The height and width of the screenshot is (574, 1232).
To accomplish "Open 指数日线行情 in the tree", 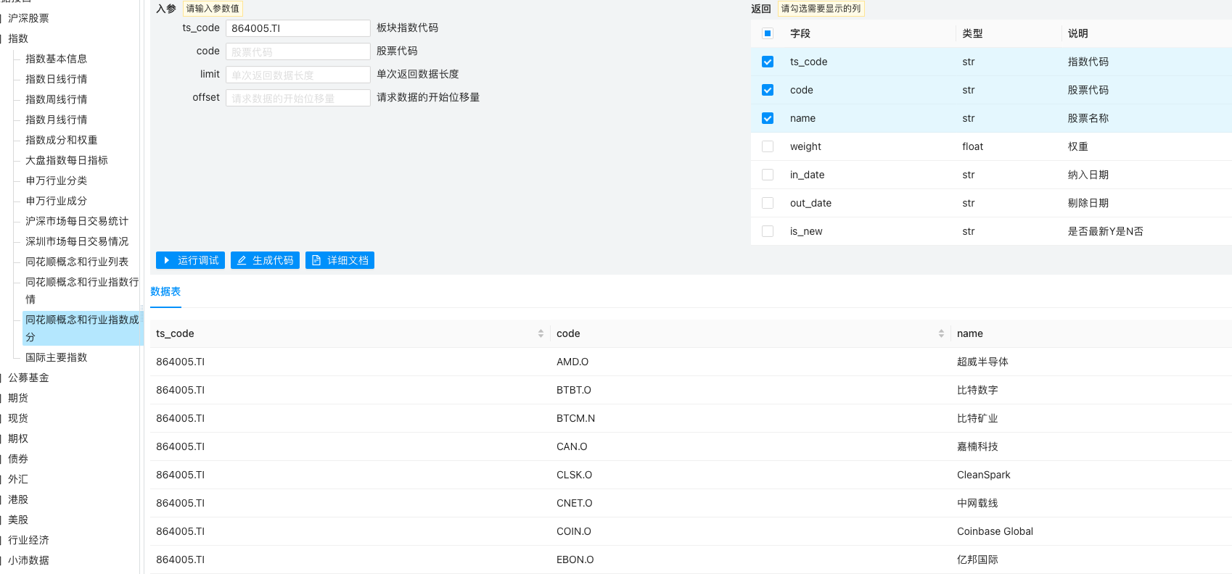I will point(56,79).
